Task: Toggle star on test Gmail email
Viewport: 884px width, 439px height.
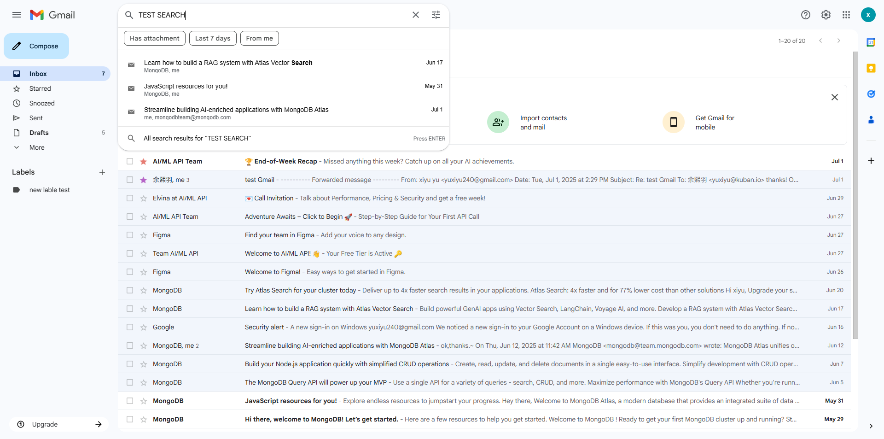Action: (144, 180)
